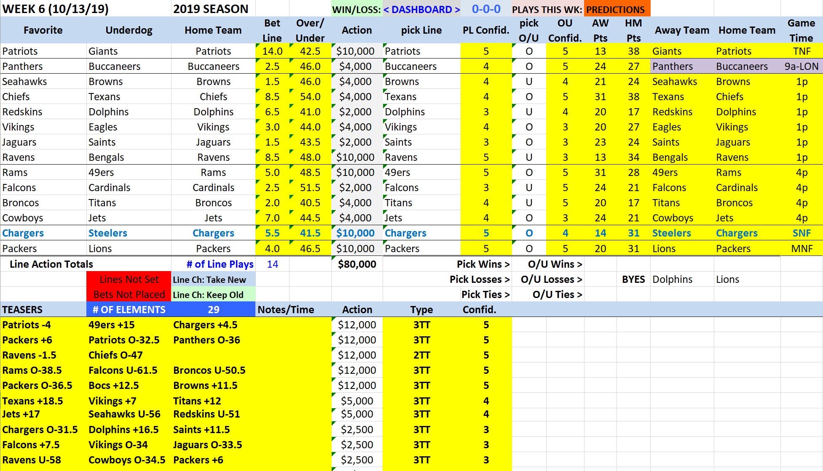Select the # of Line Plays label
This screenshot has width=823, height=471.
(x=220, y=264)
